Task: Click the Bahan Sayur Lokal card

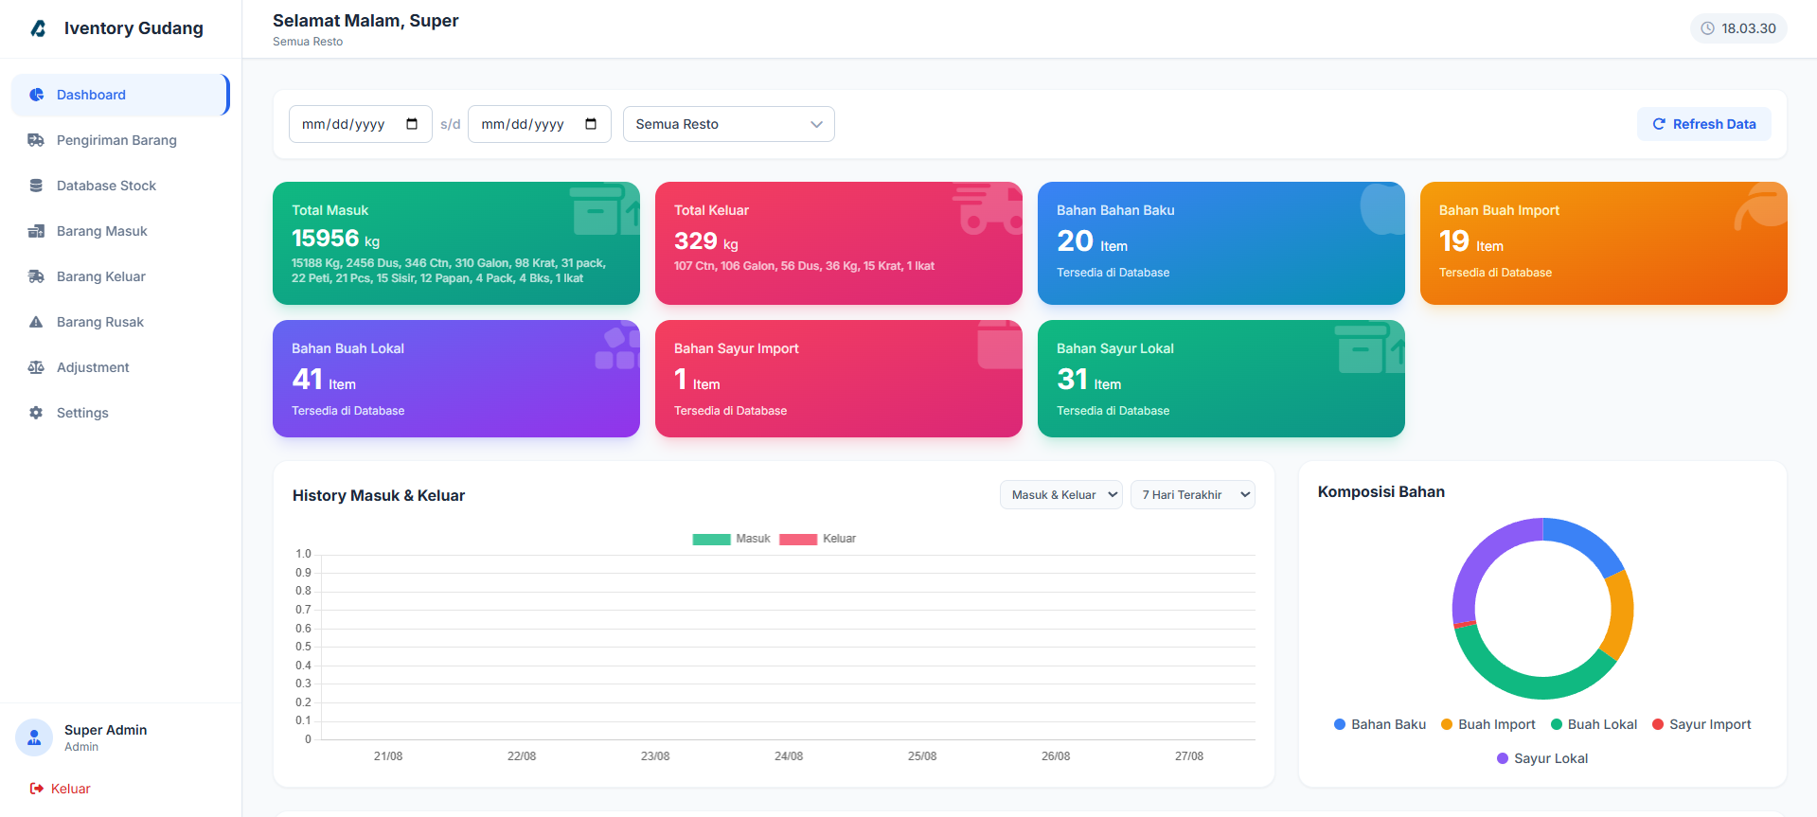Action: tap(1221, 379)
